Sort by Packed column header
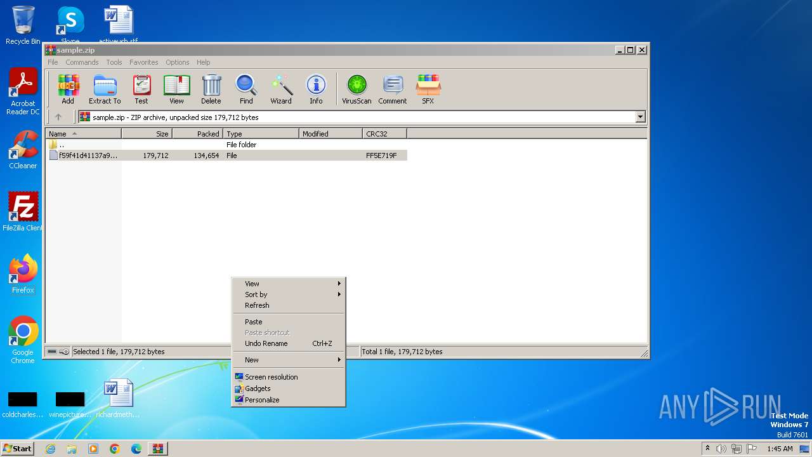Viewport: 812px width, 457px height. pyautogui.click(x=197, y=134)
